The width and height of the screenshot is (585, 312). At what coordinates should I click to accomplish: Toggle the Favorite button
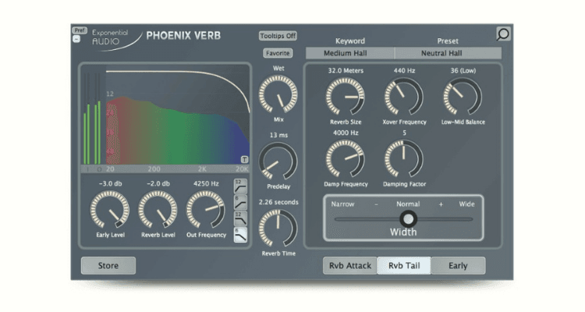278,53
